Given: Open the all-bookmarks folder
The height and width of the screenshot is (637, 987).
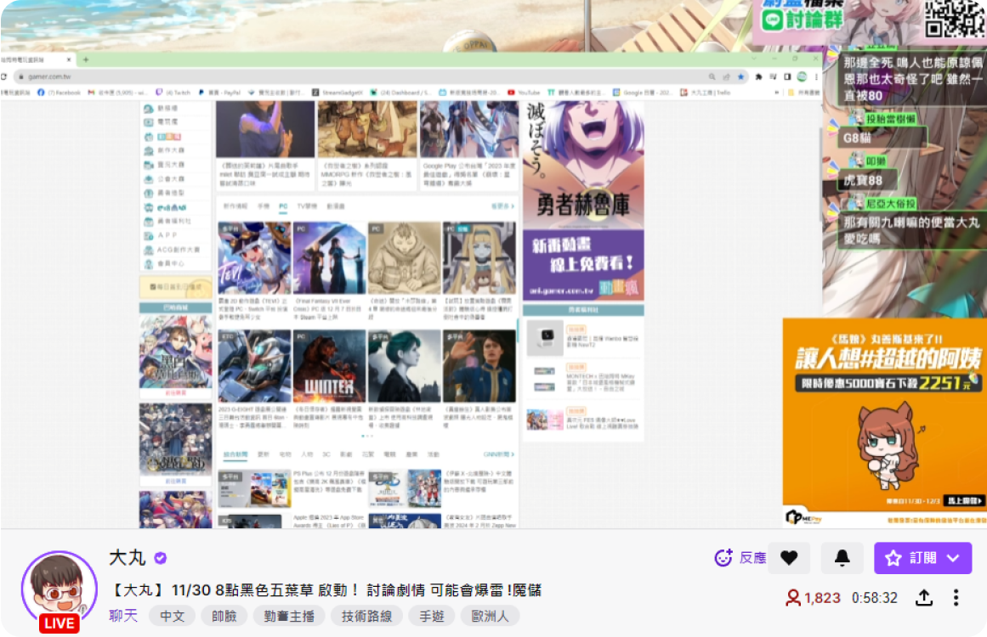Looking at the screenshot, I should [804, 93].
